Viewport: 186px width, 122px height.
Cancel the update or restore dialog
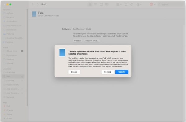click(x=74, y=72)
